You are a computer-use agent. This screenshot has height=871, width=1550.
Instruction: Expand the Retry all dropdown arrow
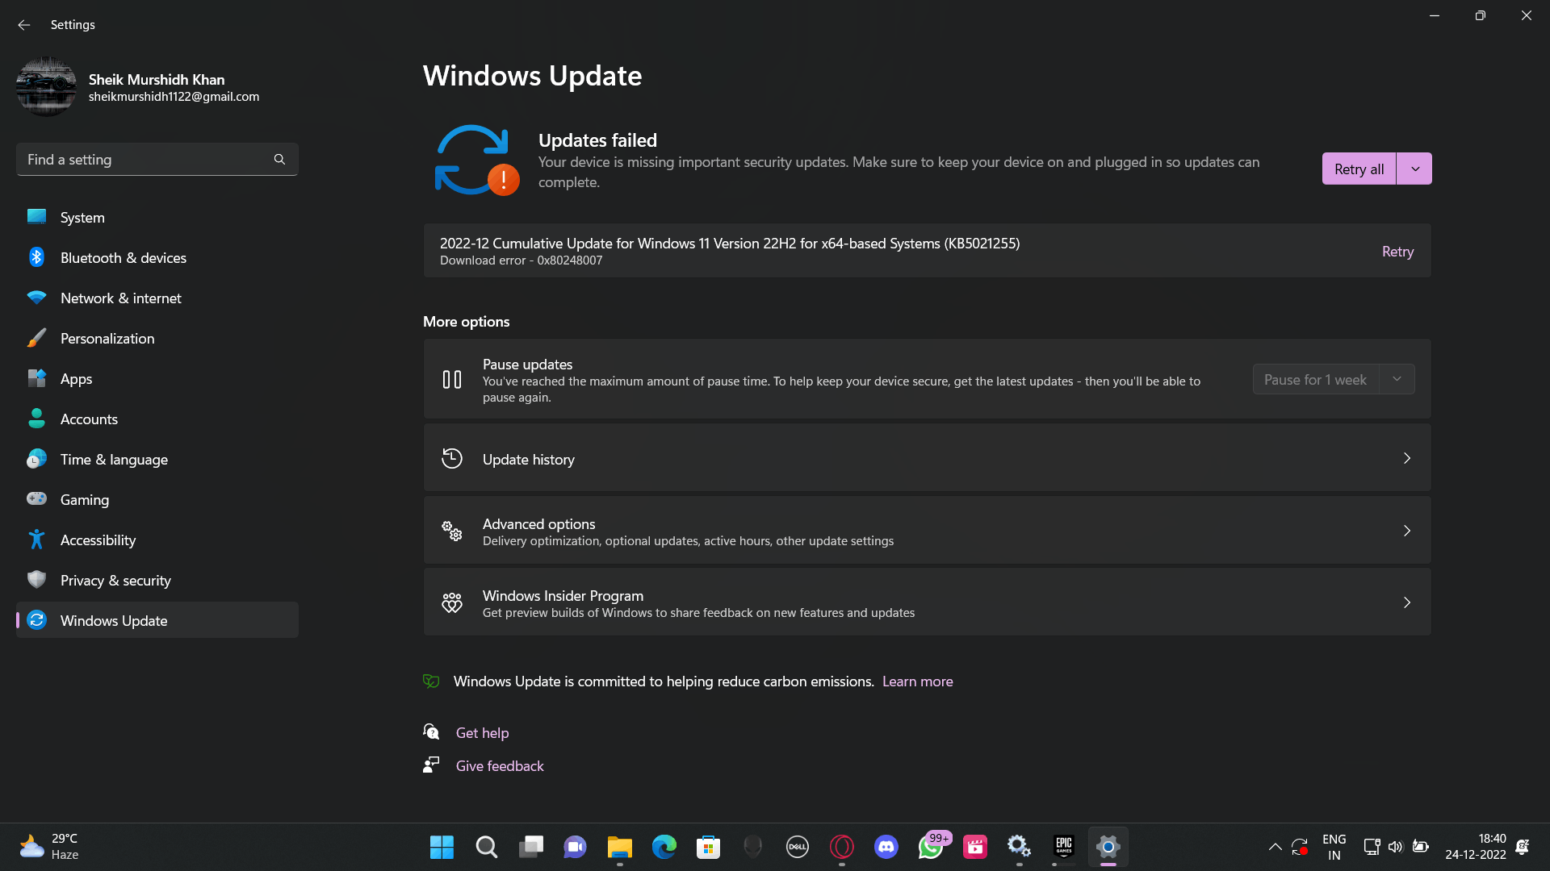[x=1414, y=169]
